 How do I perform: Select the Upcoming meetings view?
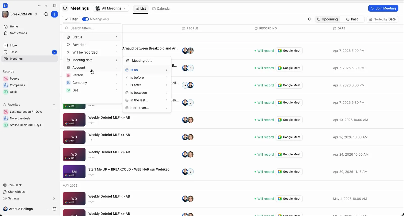tap(327, 19)
